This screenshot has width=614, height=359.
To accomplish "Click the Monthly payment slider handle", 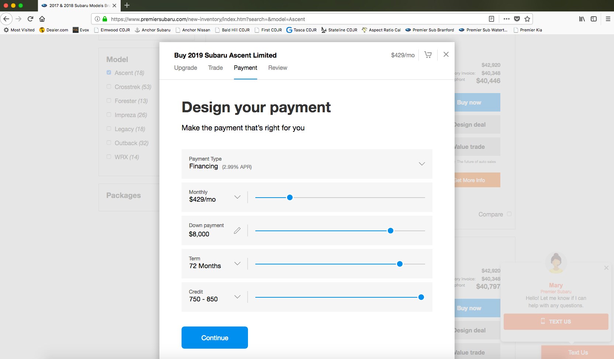I will coord(290,198).
